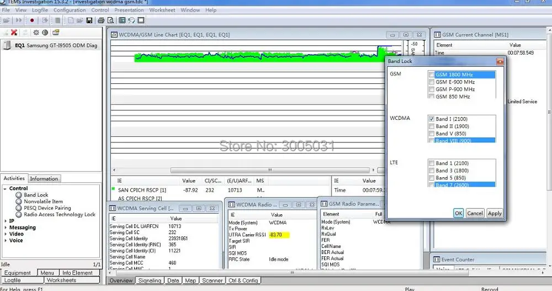Screen dimensions: 552x291
Task: Click the grey Stop recording square icon
Action: point(58,20)
